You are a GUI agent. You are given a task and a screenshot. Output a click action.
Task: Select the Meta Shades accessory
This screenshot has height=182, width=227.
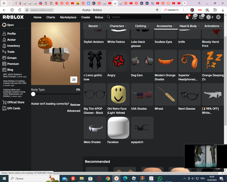[95, 128]
